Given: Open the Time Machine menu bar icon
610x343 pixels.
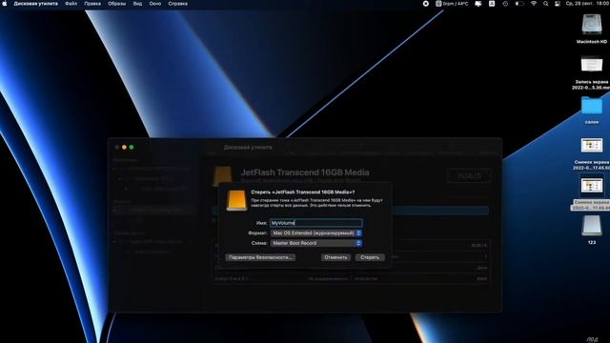Looking at the screenshot, I should tap(505, 4).
